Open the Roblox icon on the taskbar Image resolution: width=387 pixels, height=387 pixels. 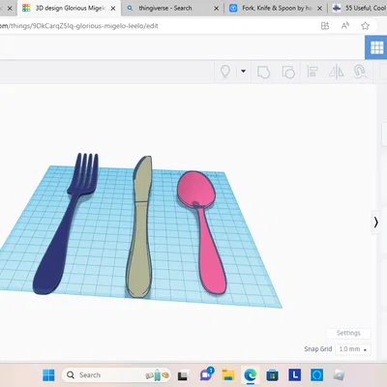[x=339, y=374]
